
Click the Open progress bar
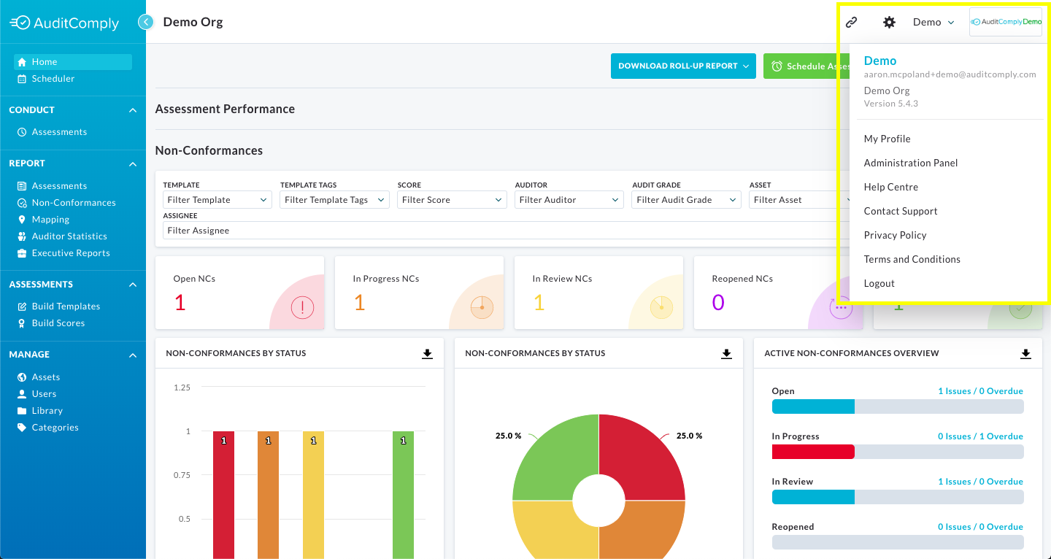click(x=898, y=406)
